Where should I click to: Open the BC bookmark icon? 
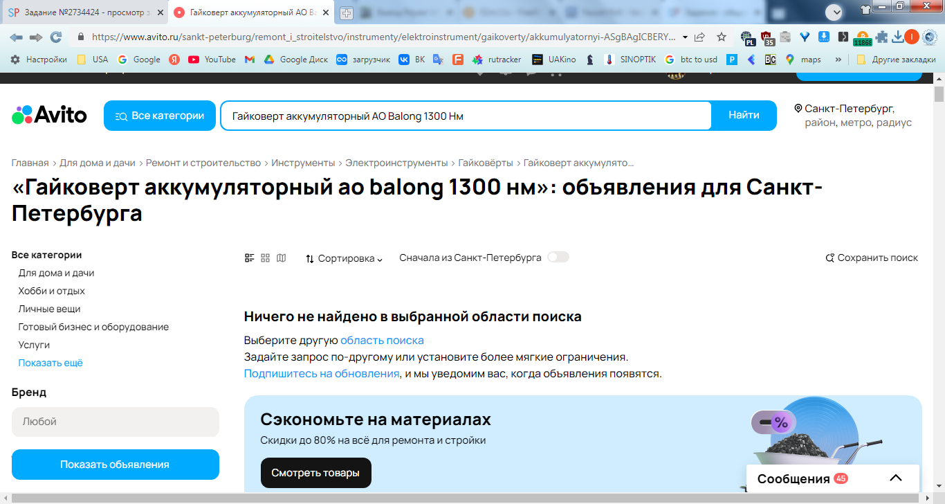coord(770,60)
